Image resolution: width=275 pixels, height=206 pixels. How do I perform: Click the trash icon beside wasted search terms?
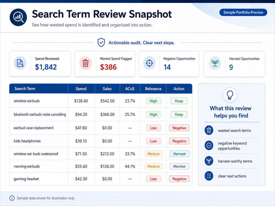[209, 130]
